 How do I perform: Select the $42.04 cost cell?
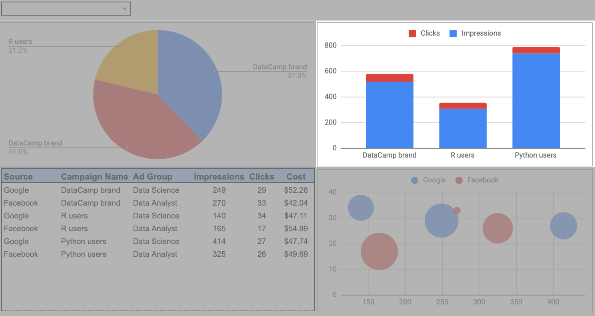296,203
